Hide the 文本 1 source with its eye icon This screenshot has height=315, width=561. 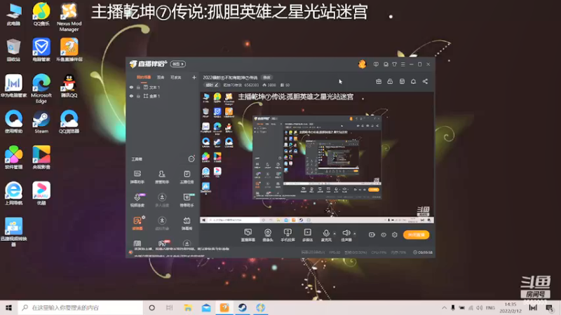pos(131,87)
